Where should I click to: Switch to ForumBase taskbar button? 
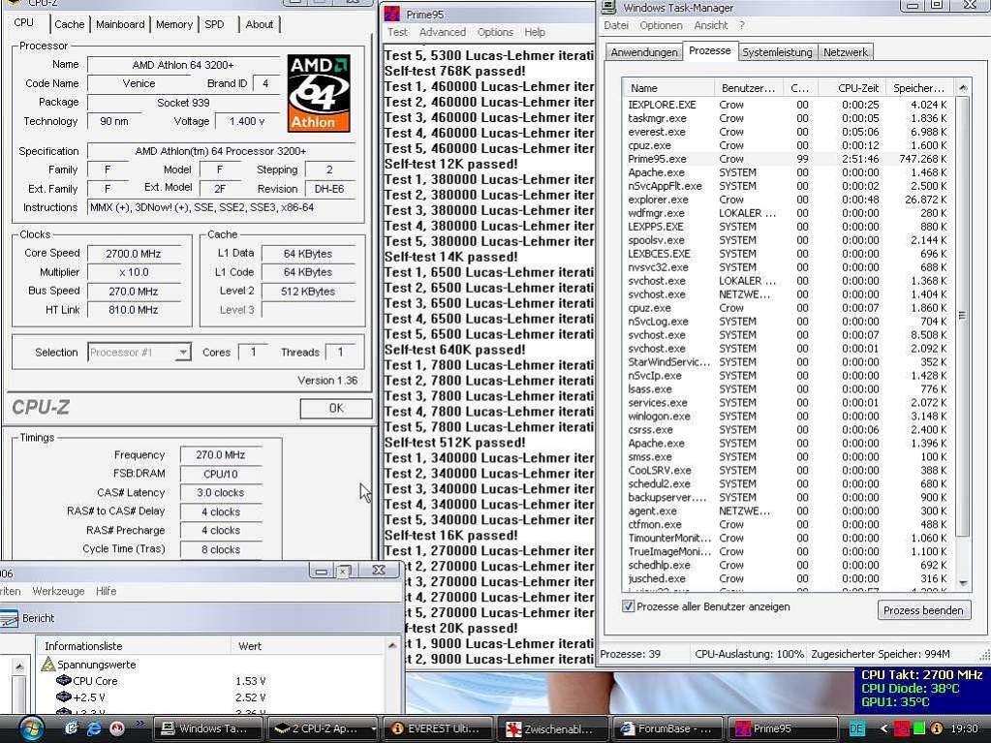[666, 728]
